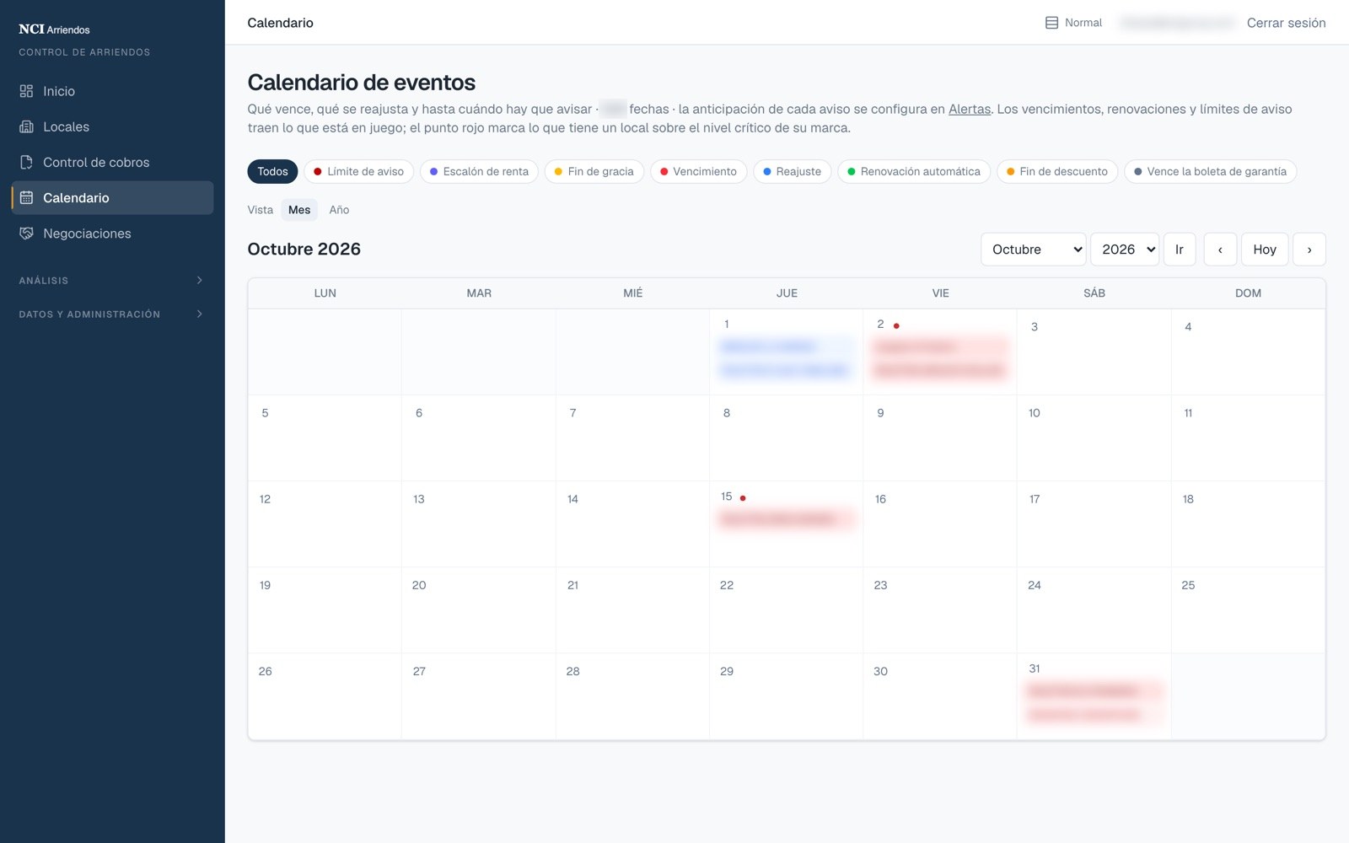The image size is (1349, 843).
Task: Click the Hoy button
Action: (x=1265, y=250)
